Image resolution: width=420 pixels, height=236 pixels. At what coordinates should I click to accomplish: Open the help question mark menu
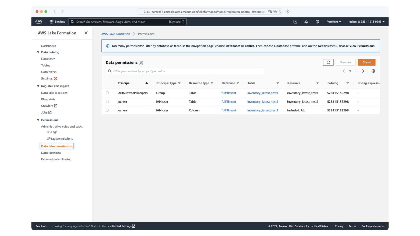pyautogui.click(x=317, y=22)
